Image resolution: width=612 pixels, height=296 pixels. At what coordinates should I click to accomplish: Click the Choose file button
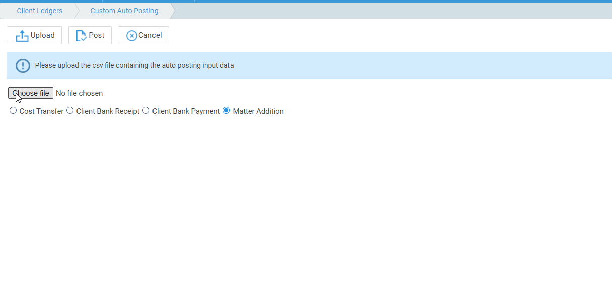31,93
